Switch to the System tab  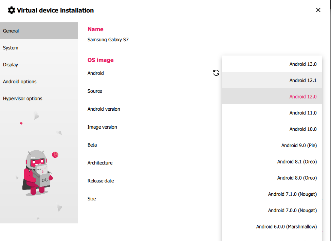[x=39, y=48]
